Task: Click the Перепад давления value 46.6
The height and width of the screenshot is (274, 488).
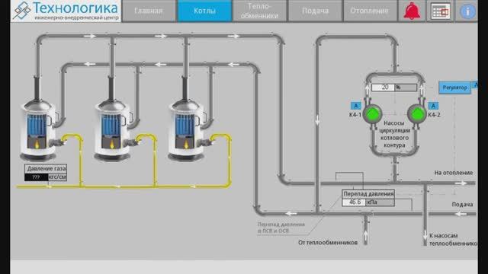Action: tap(354, 202)
